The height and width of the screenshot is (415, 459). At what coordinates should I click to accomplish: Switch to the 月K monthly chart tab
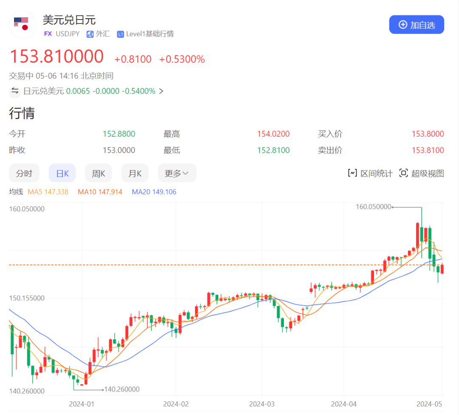(x=135, y=173)
